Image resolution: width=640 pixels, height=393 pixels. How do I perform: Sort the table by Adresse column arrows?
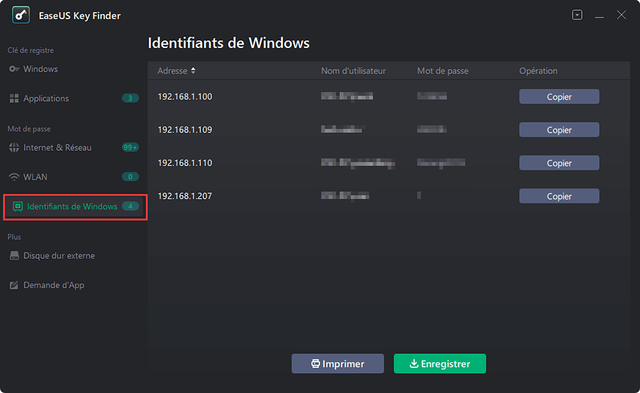(x=193, y=70)
